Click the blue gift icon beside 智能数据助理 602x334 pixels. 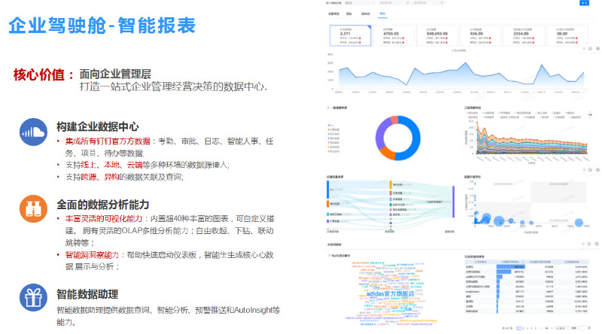point(33,298)
